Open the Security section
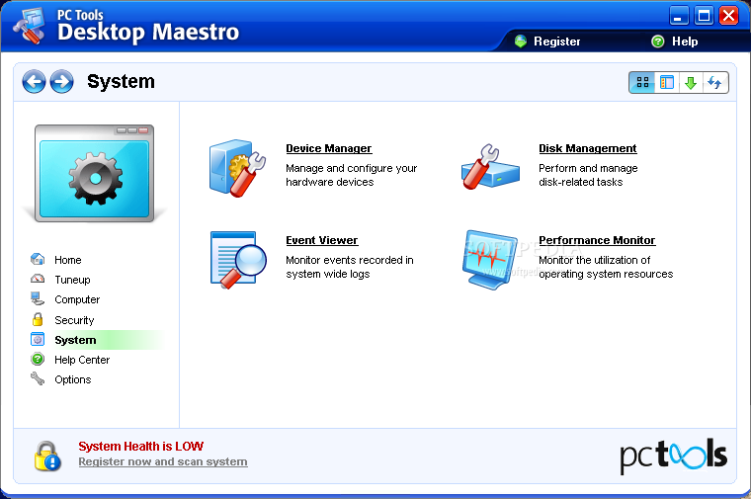The height and width of the screenshot is (499, 751). 74,320
